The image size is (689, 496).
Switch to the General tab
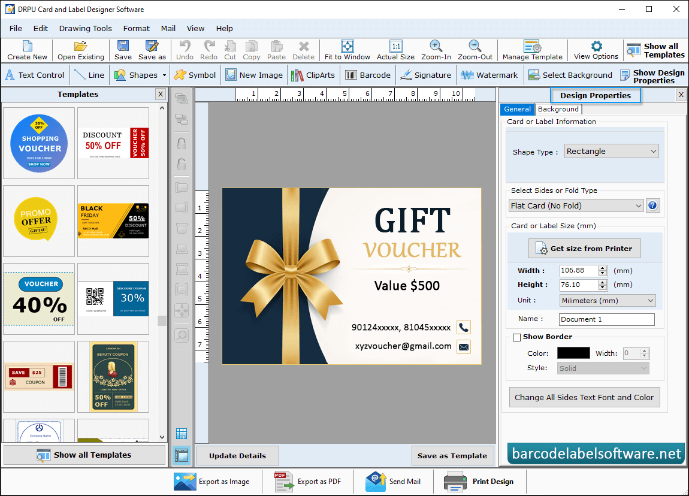(x=517, y=109)
